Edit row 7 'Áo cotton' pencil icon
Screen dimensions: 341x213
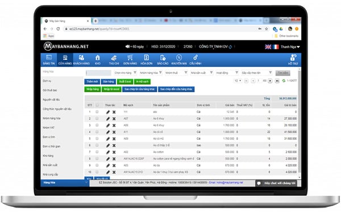tap(108, 152)
